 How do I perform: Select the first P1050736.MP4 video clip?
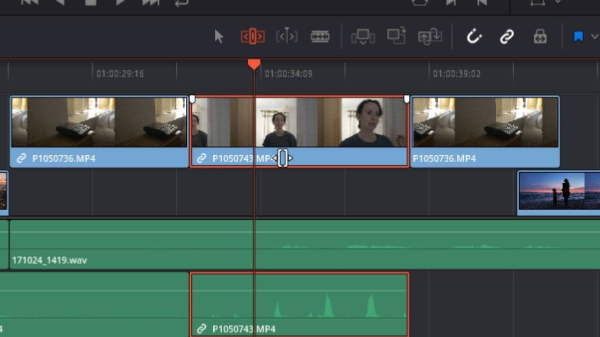pyautogui.click(x=99, y=131)
